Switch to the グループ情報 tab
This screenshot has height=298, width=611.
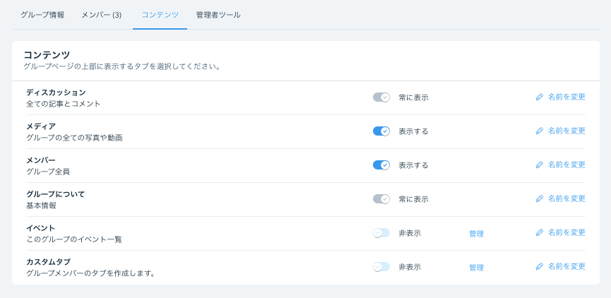click(42, 15)
